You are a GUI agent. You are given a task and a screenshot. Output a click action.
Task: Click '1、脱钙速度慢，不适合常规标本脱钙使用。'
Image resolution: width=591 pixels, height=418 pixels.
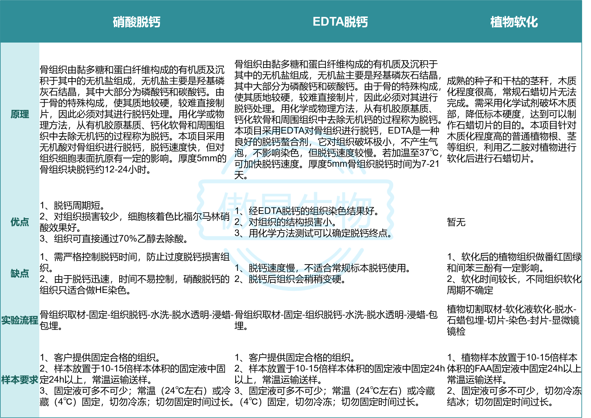[x=323, y=268]
